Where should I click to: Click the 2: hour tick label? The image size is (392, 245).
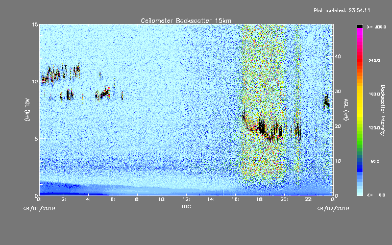pos(64,199)
